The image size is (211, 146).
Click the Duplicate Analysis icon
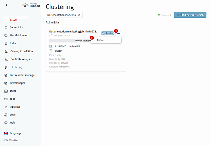click(6, 59)
